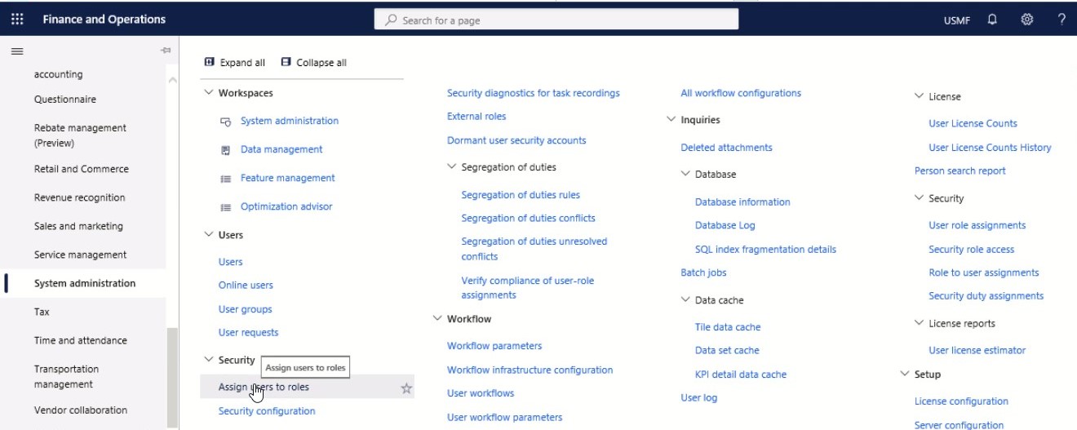Viewport: 1077px width, 430px height.
Task: Select Tax module in sidebar
Action: pos(42,312)
